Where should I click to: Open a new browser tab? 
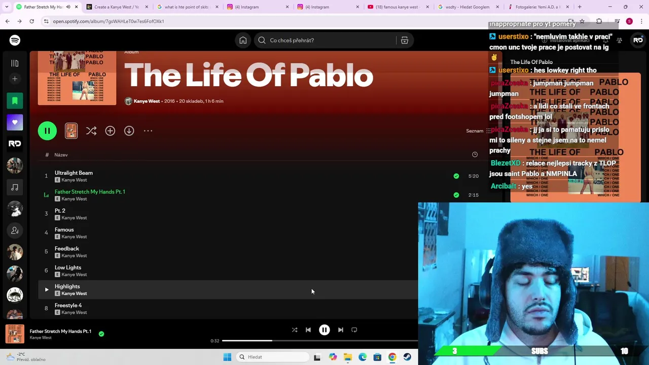(x=580, y=7)
